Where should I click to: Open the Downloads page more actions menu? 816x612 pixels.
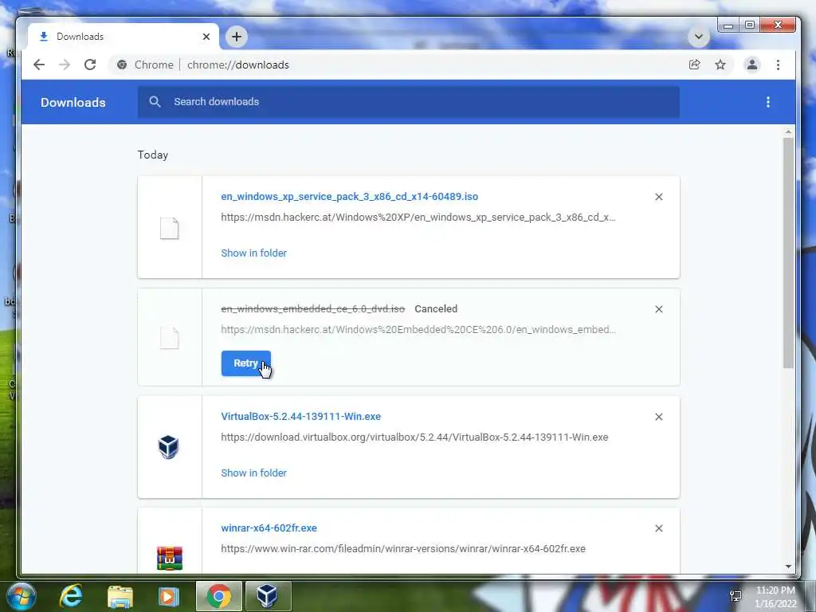[x=768, y=102]
